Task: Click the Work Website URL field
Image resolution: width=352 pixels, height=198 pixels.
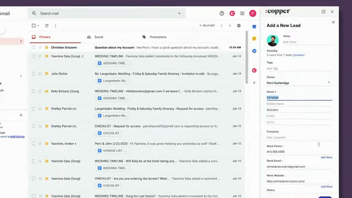Action: pyautogui.click(x=299, y=181)
